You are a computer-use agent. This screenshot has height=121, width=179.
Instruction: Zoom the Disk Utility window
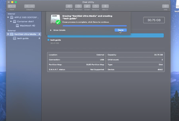(16, 2)
